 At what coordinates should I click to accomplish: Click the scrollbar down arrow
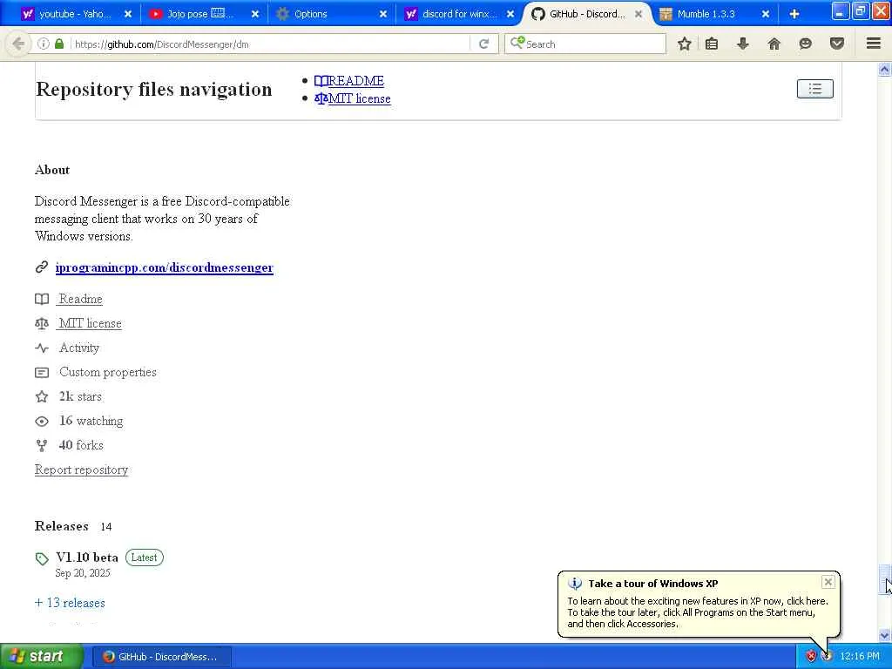(884, 635)
